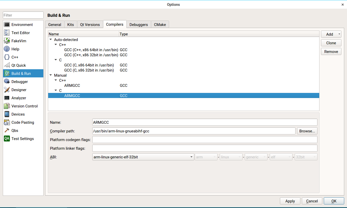The image size is (347, 208).
Task: Collapse the Manual compilers group
Action: (x=51, y=75)
